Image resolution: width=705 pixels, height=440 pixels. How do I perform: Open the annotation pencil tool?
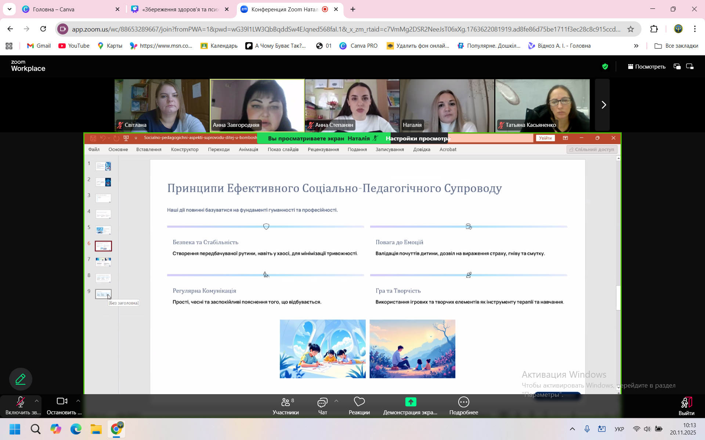tap(21, 379)
